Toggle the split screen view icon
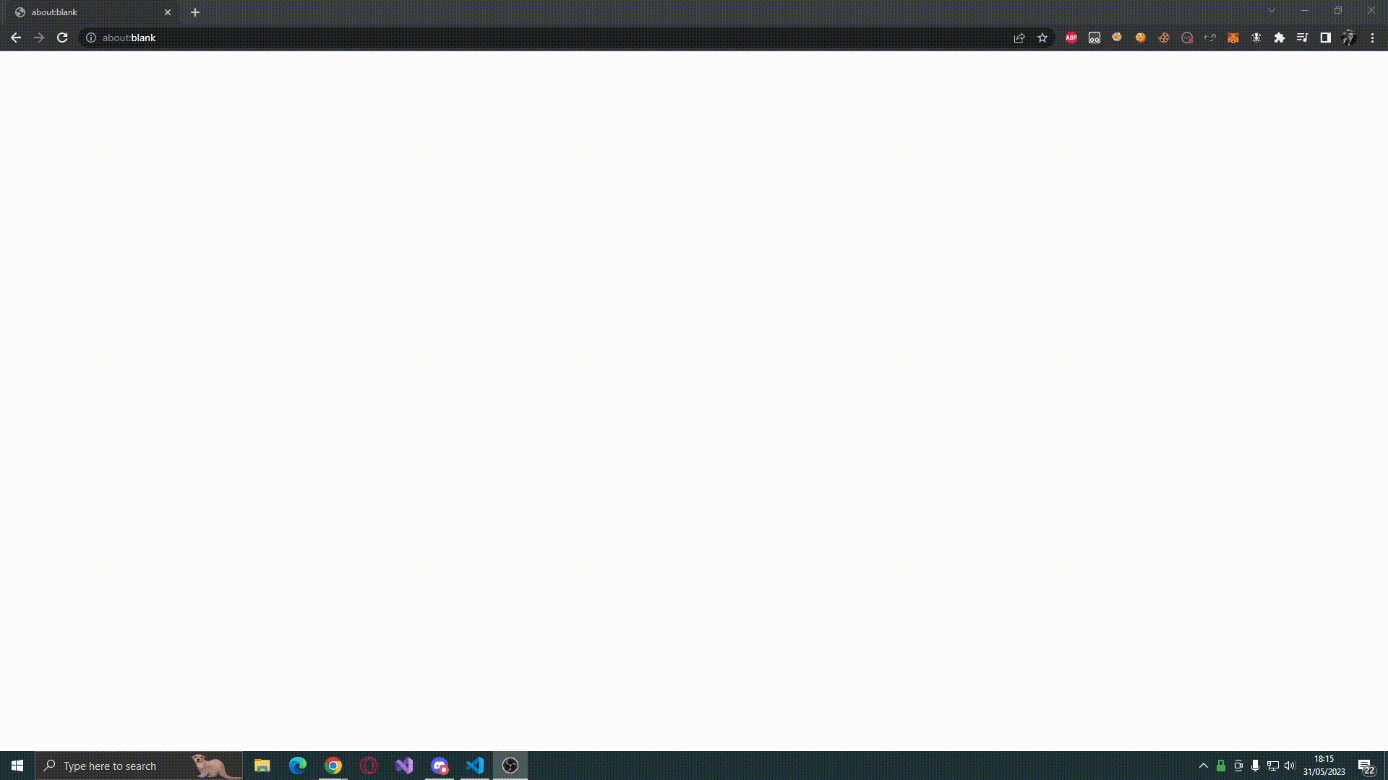Screen dimensions: 1388x780 [x=1325, y=37]
